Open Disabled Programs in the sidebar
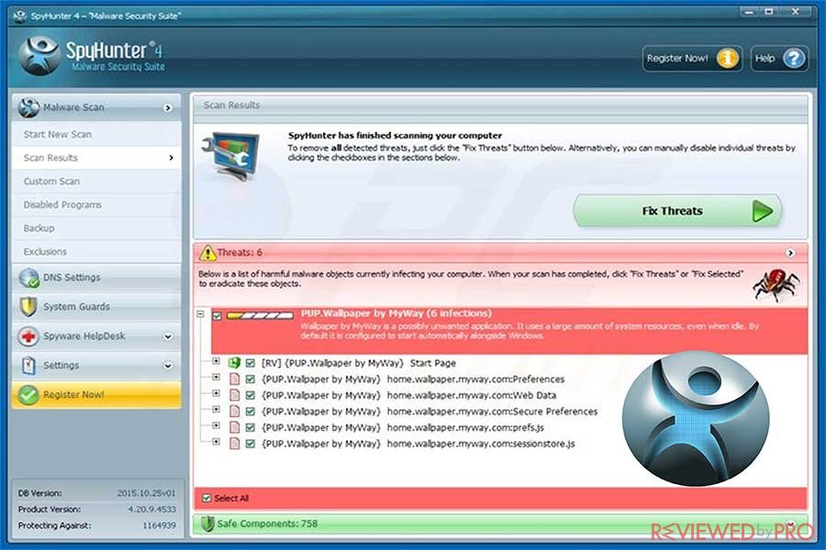826x550 pixels. [96, 204]
